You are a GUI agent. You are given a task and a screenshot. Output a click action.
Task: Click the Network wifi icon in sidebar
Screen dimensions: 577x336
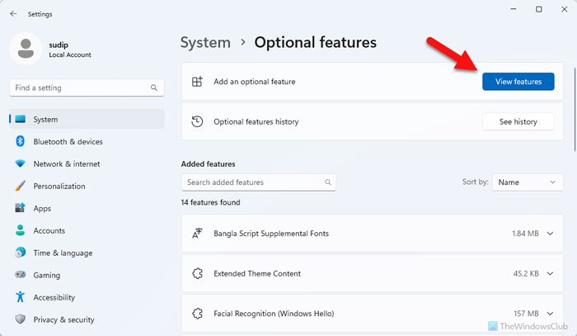21,163
